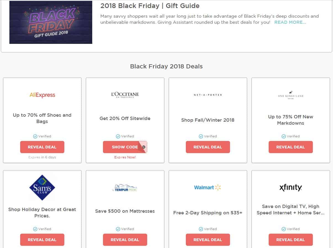This screenshot has height=248, width=333.
Task: Click the Tempur-Pedic logo
Action: tap(125, 188)
